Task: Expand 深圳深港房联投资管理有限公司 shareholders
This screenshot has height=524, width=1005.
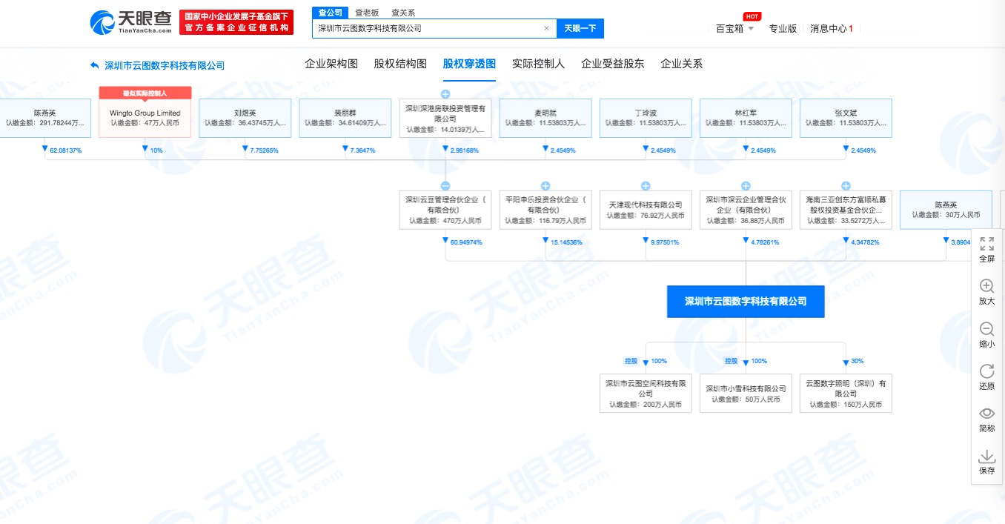Action: 445,94
